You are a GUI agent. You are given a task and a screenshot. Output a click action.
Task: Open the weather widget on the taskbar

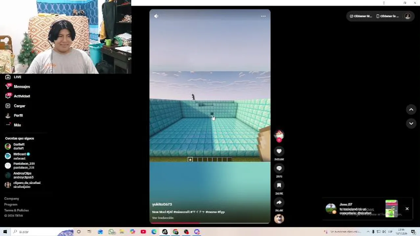(342, 232)
